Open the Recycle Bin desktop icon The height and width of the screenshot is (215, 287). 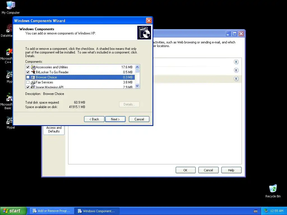273,191
